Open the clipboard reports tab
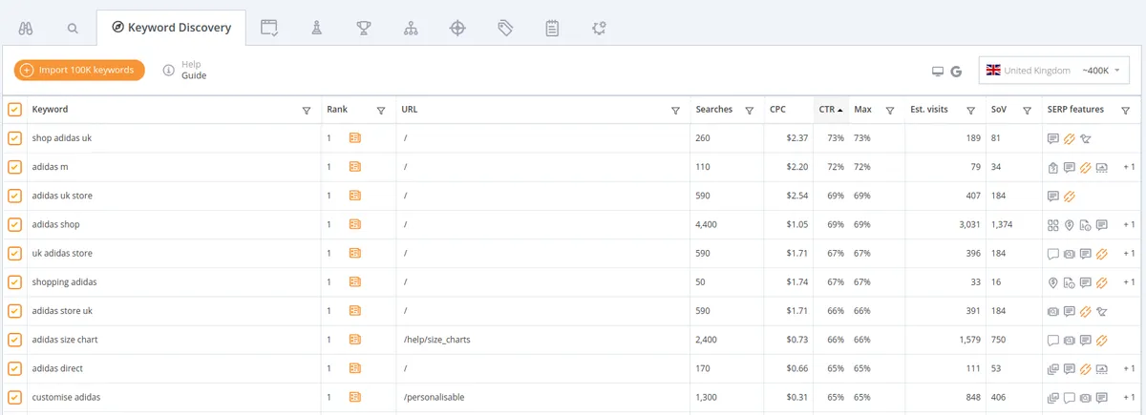 coord(552,28)
